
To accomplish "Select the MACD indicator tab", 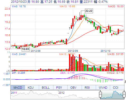I will click(18, 87).
